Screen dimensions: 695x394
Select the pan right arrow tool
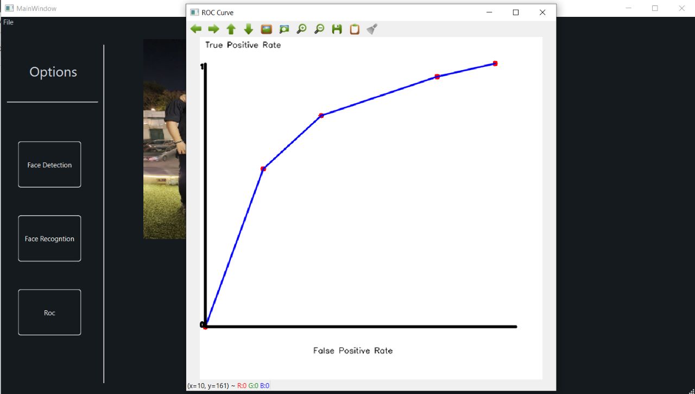213,29
